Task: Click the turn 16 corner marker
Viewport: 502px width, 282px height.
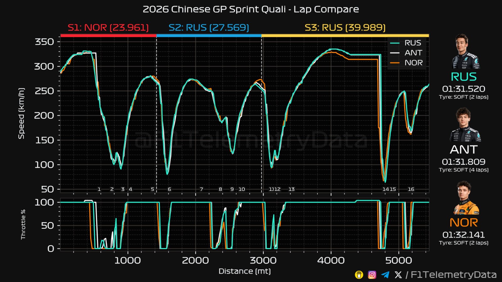Action: point(411,189)
